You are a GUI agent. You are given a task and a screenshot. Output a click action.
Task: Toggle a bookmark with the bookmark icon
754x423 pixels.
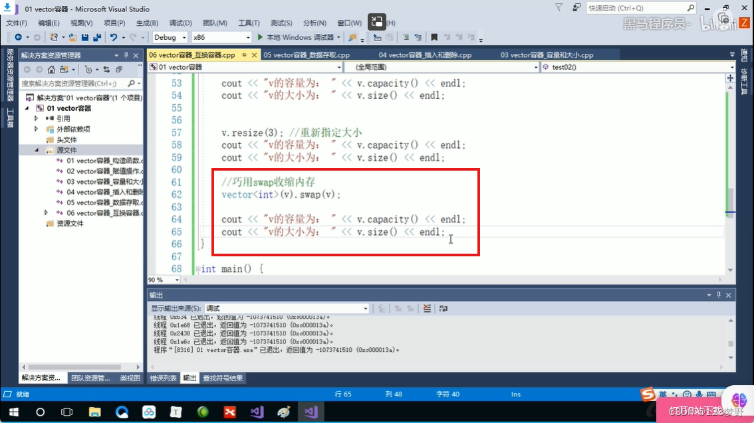tap(434, 37)
